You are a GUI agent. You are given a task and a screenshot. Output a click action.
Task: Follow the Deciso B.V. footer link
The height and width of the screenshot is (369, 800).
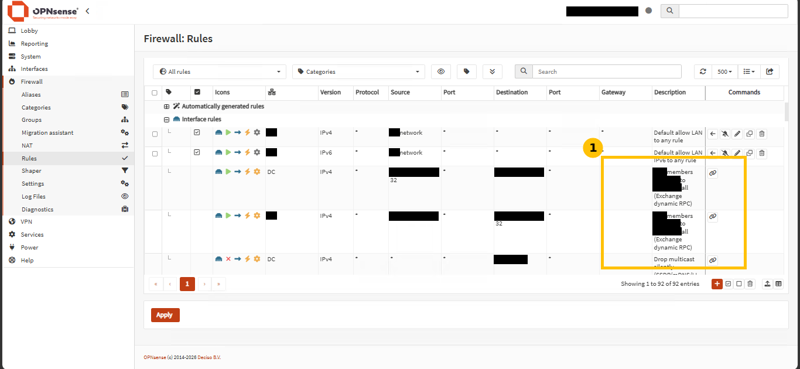point(209,357)
